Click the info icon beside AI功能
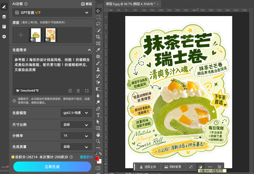The height and width of the screenshot is (174, 254). point(26,4)
